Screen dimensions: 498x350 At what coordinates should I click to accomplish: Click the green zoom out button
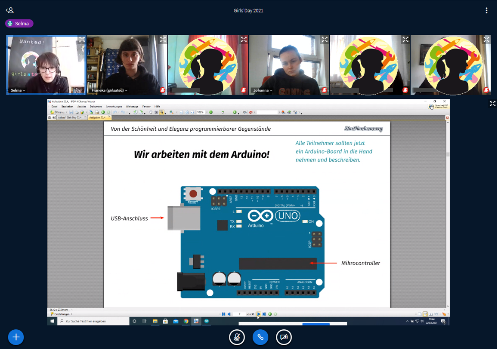(211, 112)
